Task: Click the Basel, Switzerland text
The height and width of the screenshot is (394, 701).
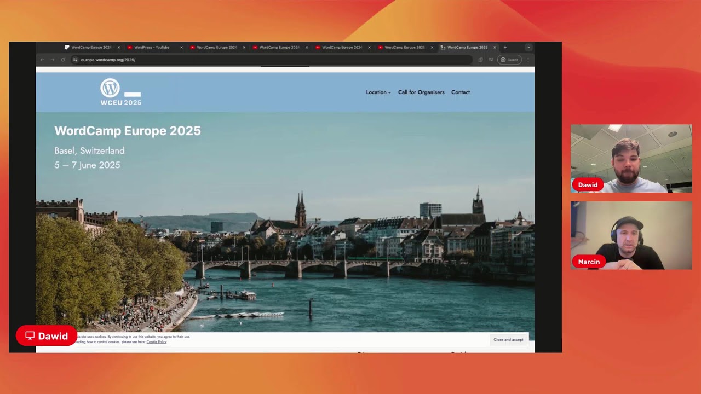Action: 89,150
